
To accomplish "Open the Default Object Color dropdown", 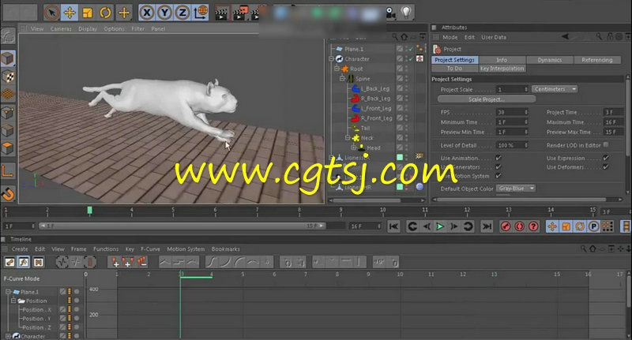I will coord(516,189).
